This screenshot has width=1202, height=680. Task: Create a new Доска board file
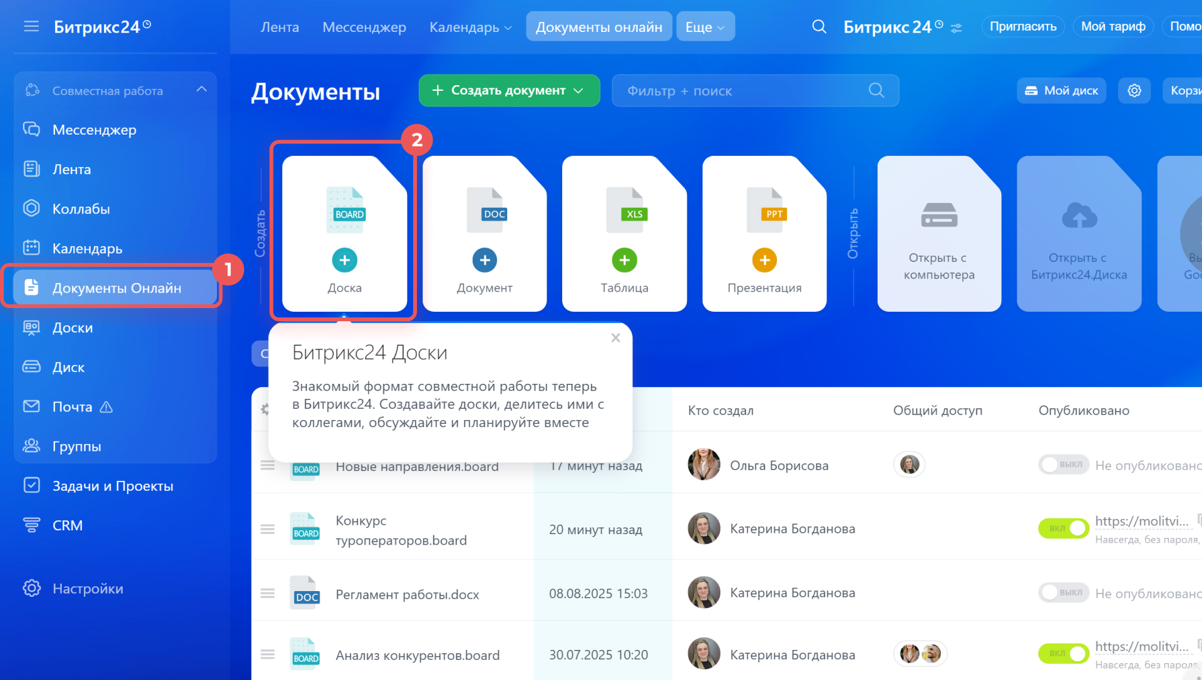(344, 260)
